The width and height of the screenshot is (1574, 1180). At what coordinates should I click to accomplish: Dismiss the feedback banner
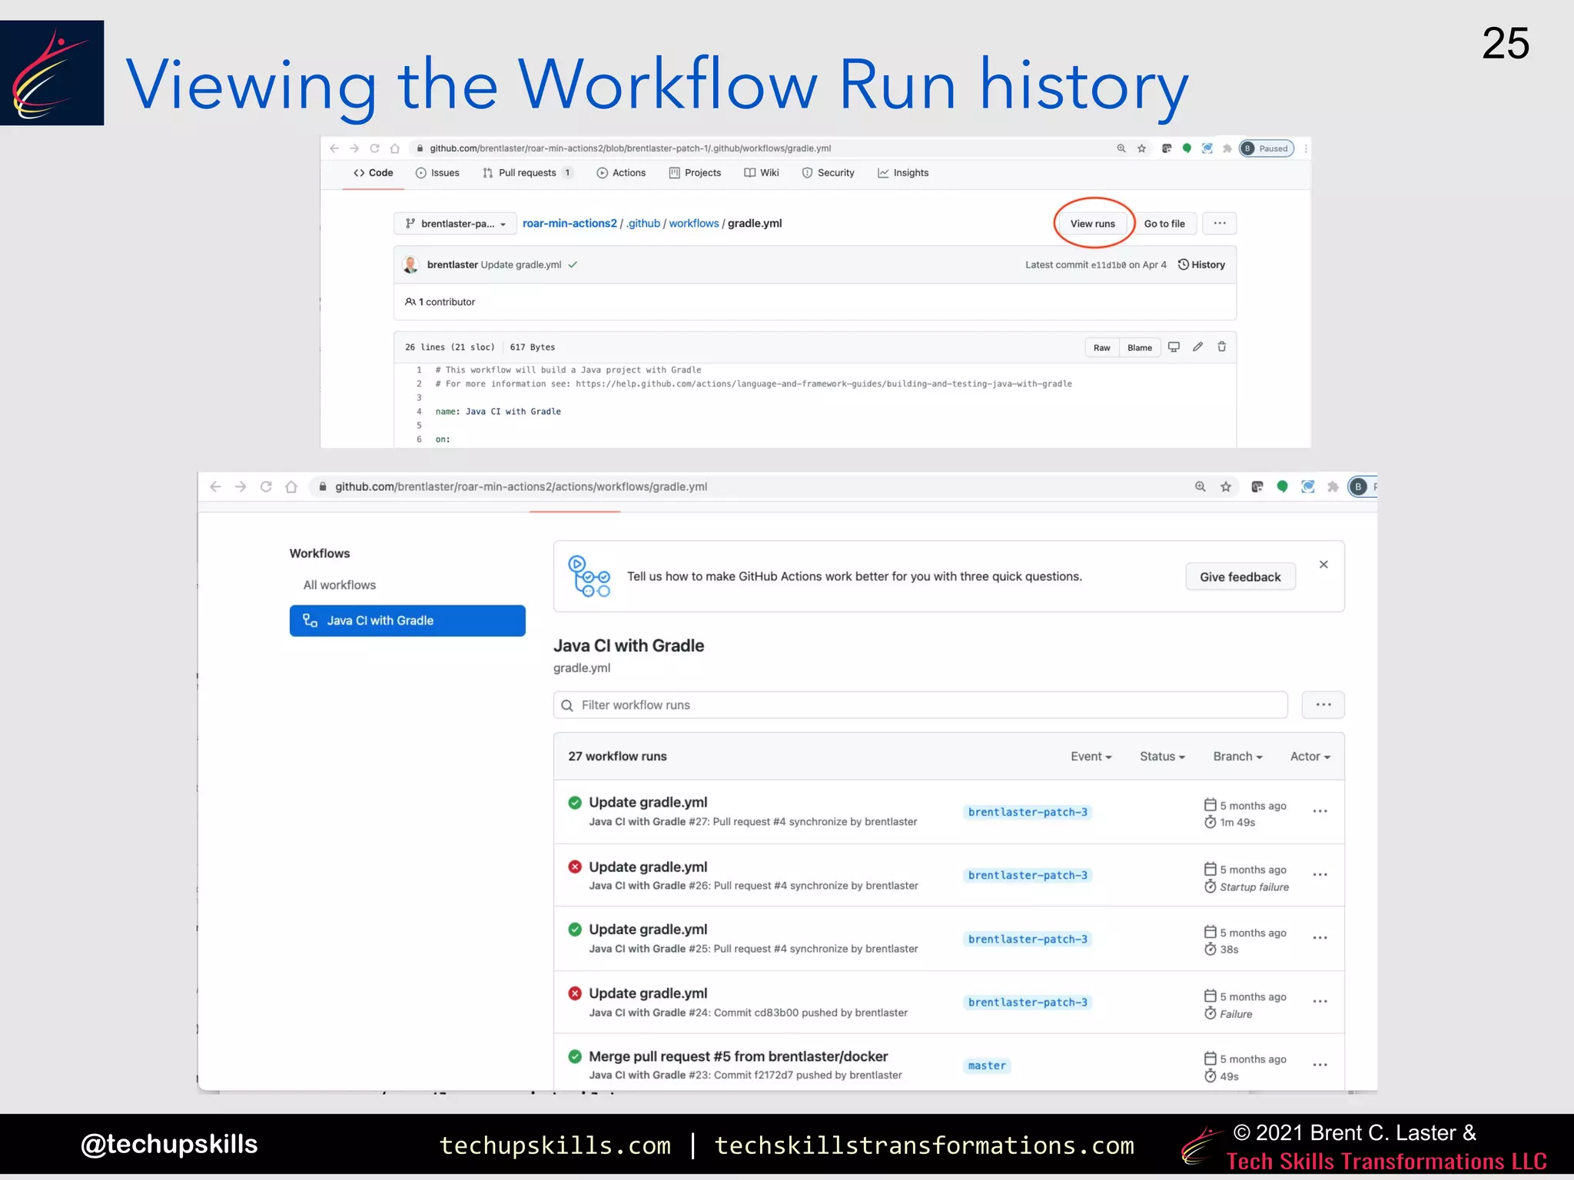1323,565
